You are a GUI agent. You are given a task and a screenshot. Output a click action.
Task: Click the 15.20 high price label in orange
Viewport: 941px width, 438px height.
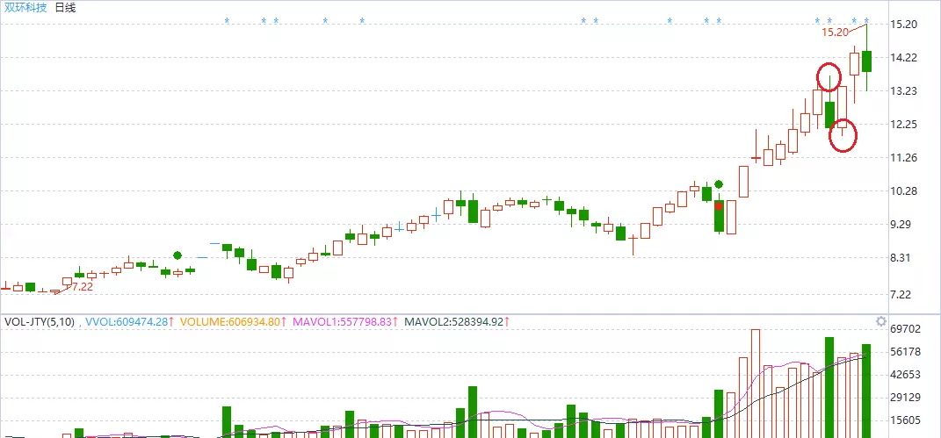tap(834, 32)
